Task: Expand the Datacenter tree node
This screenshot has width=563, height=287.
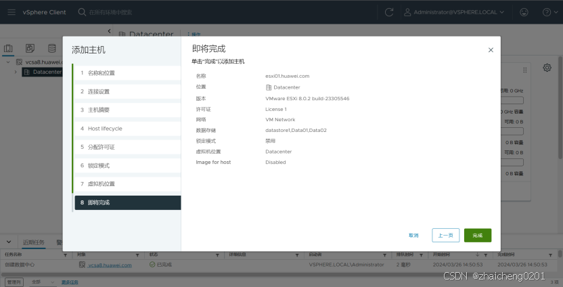Action: [16, 72]
